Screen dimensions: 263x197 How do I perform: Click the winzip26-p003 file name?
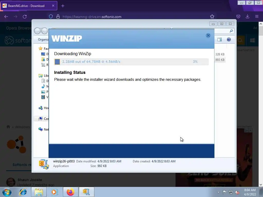point(64,161)
